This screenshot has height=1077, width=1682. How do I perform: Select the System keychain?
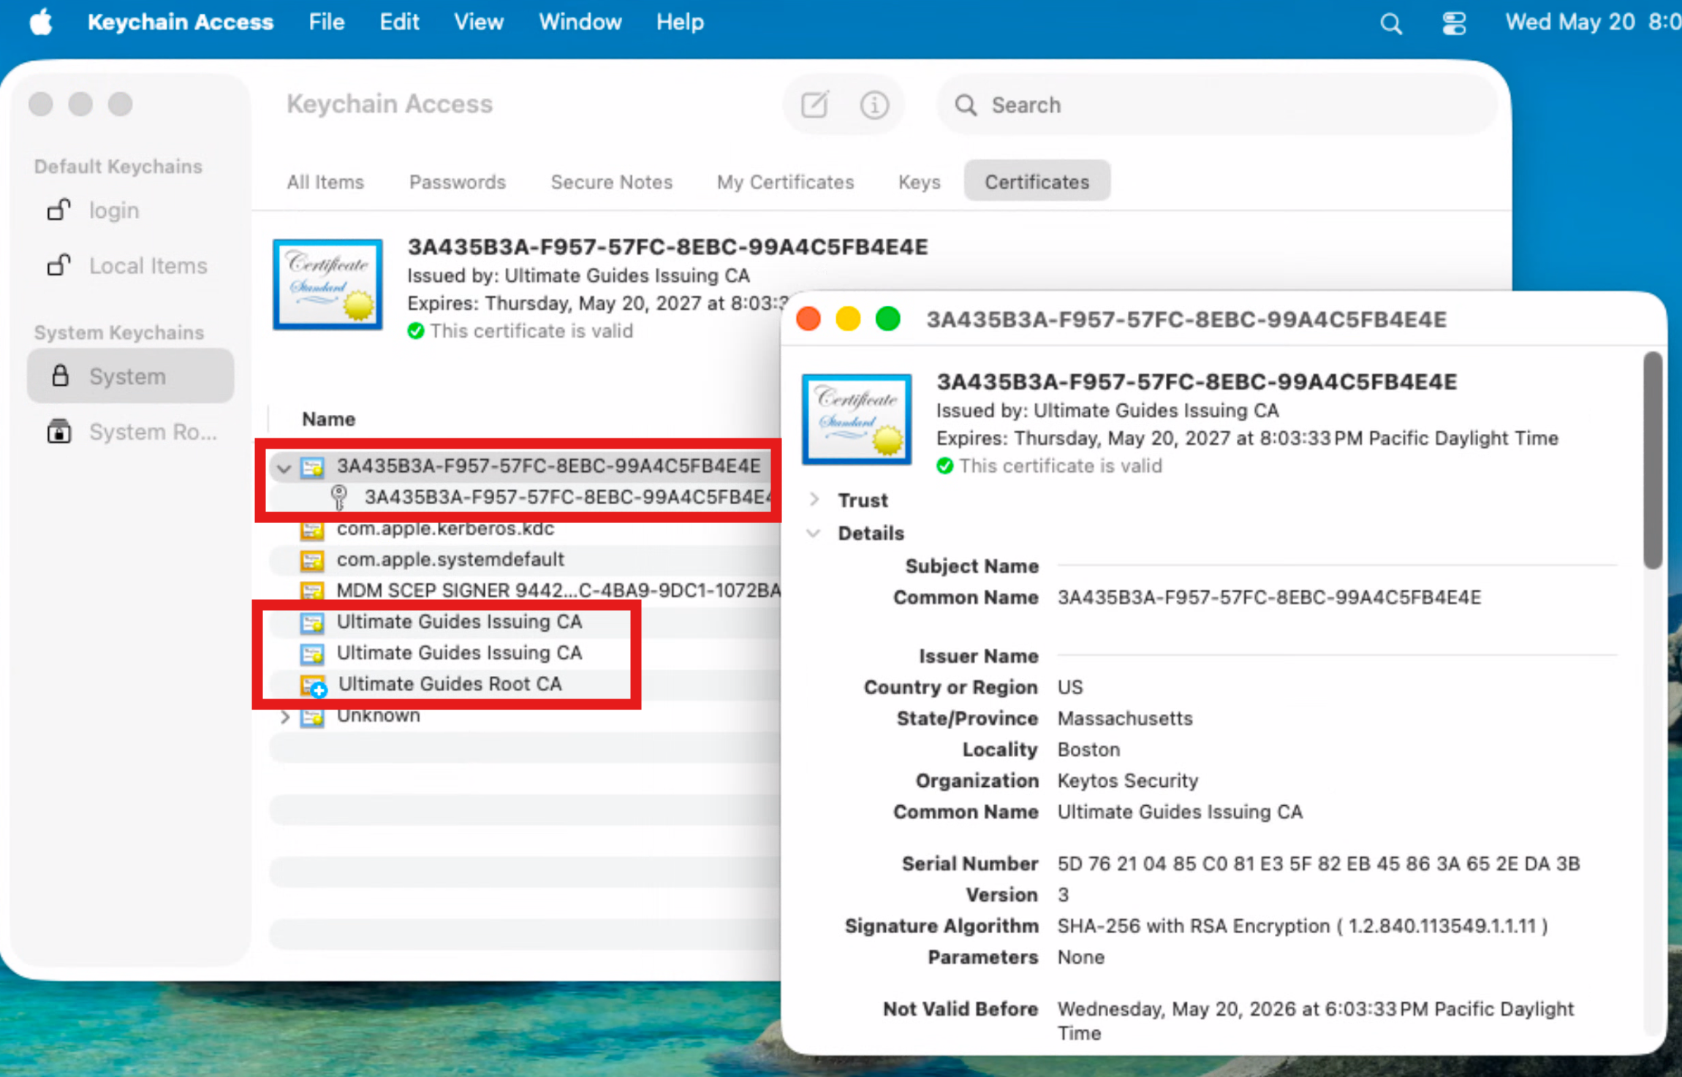130,376
